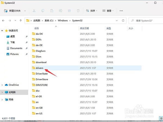Expand address bar history dropdown
The height and width of the screenshot is (122, 163).
[117, 21]
